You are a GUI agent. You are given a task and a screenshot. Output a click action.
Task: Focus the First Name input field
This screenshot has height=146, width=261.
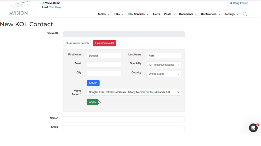(104, 56)
